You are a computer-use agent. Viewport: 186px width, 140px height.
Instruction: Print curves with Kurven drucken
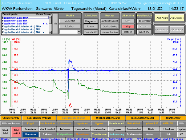coord(110,32)
